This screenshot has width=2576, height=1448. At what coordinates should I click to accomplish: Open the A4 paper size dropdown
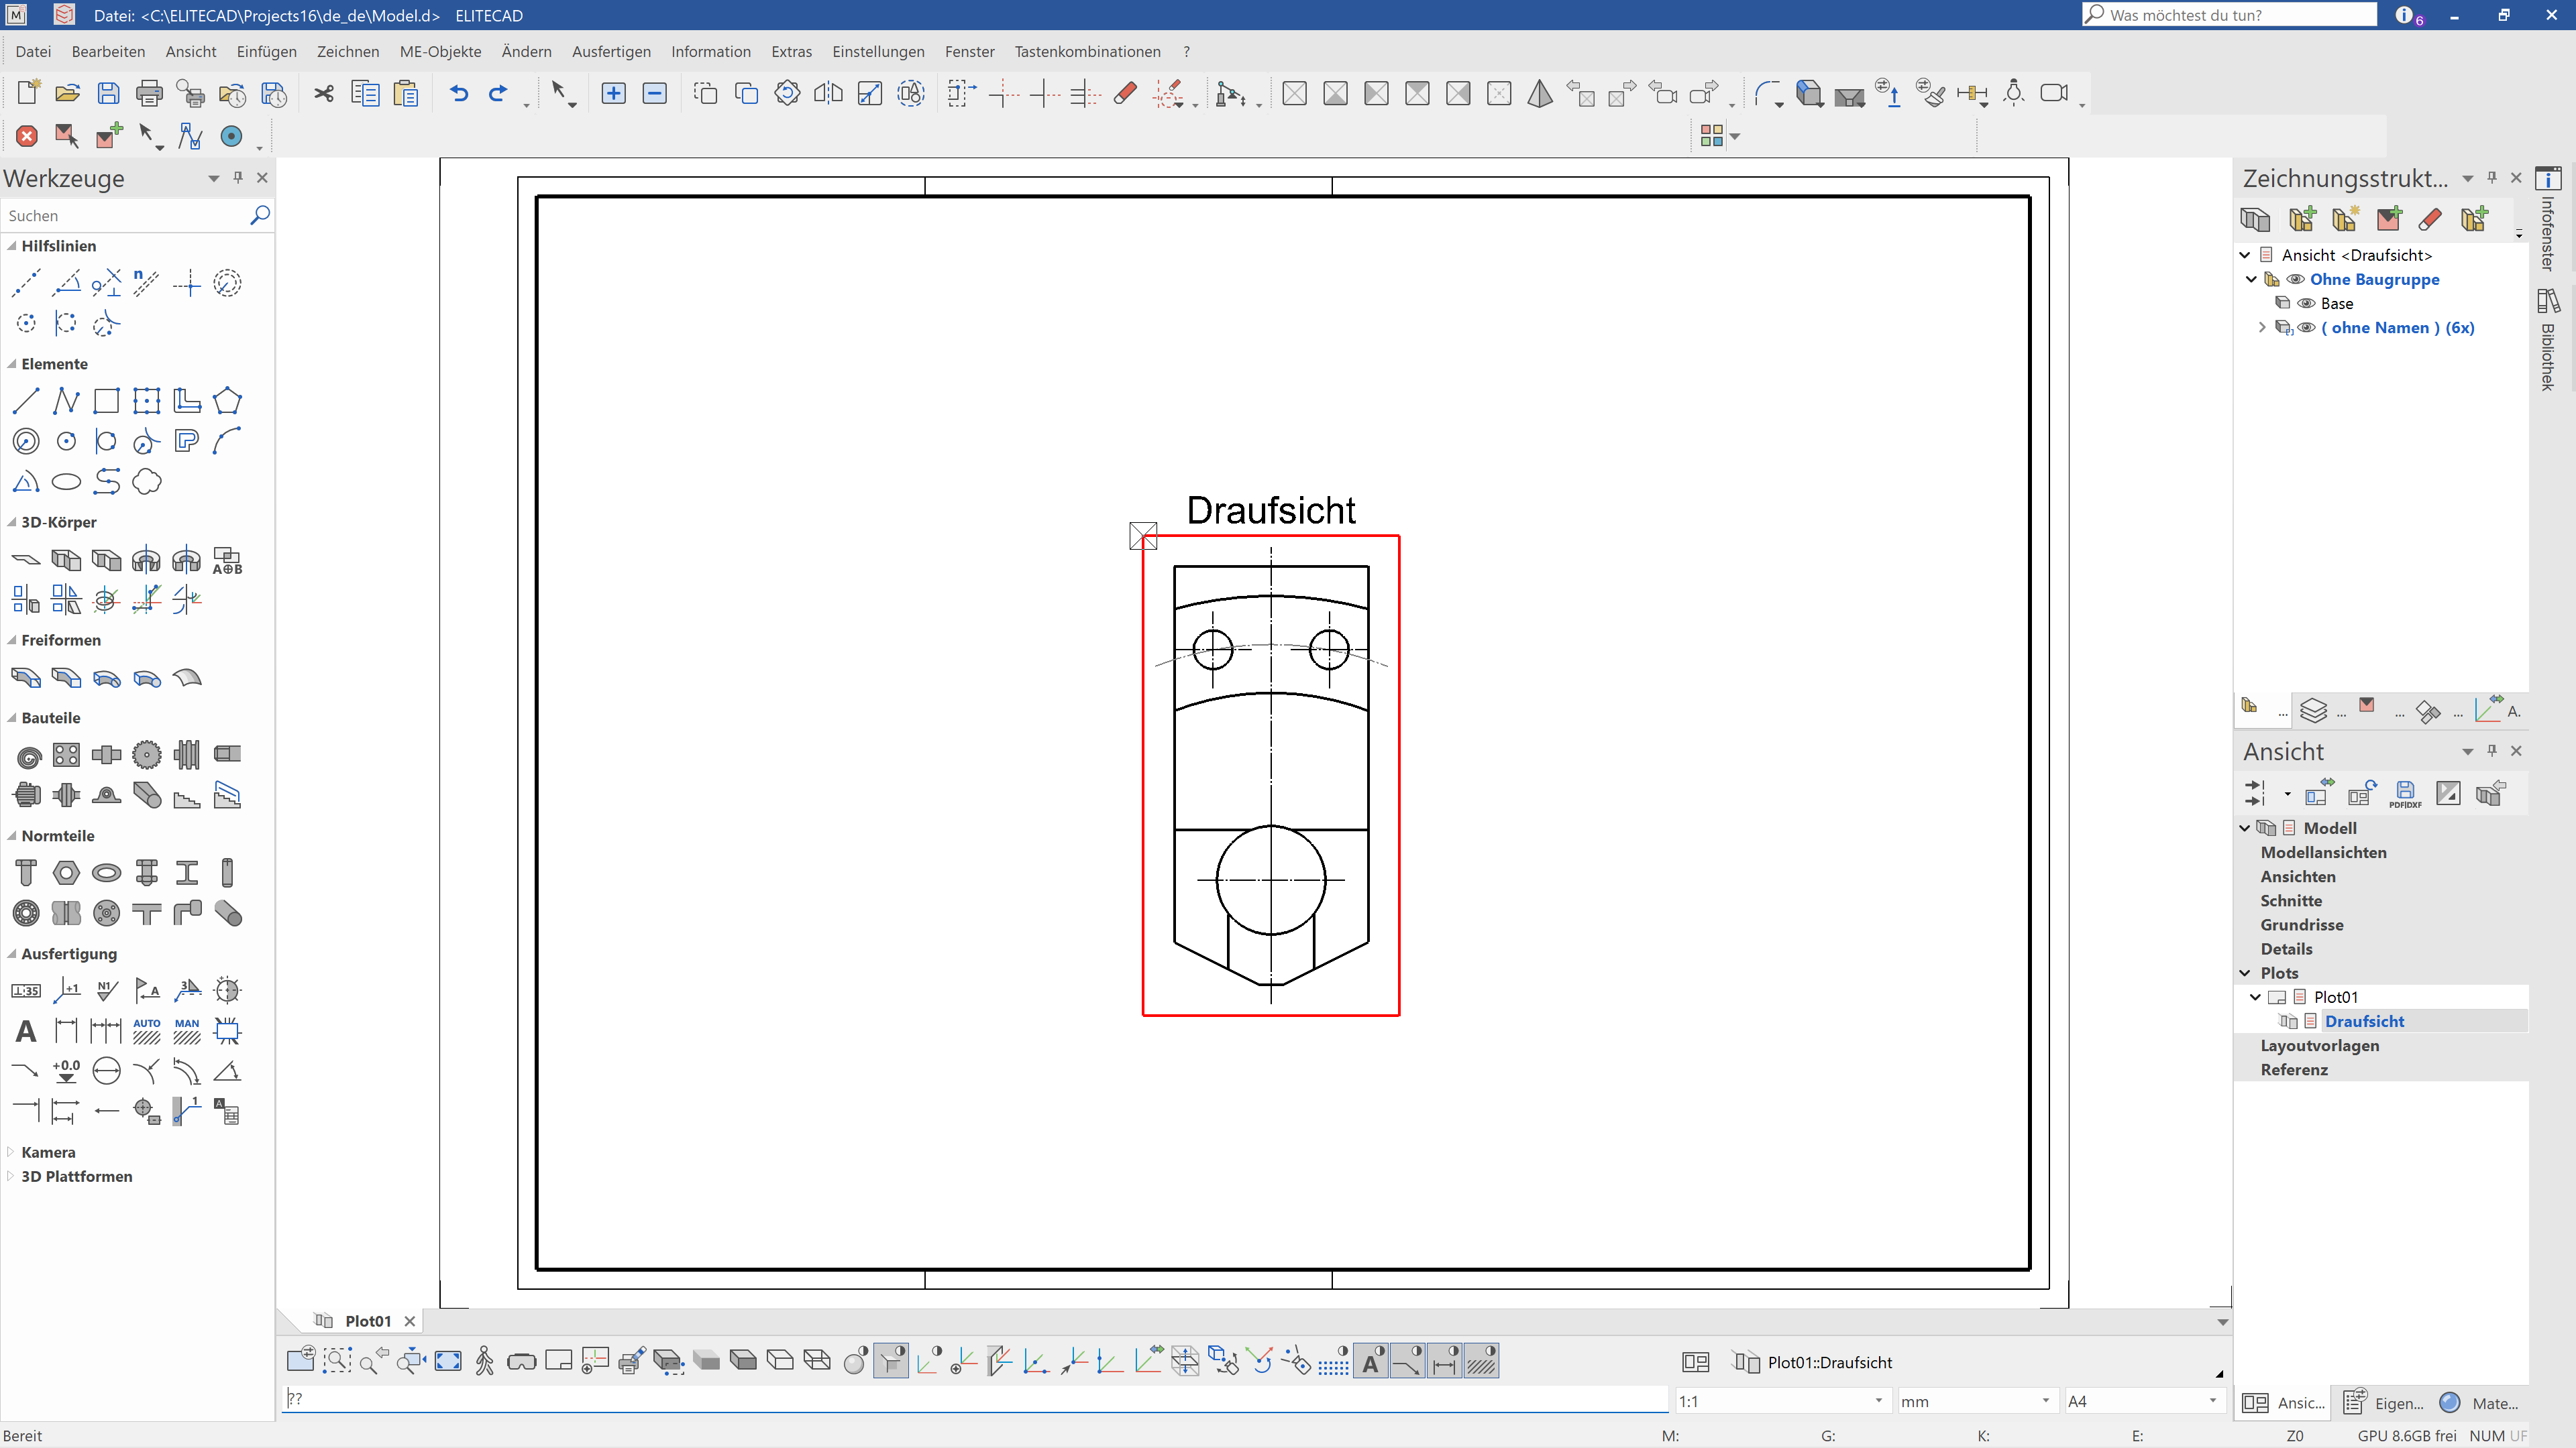(2212, 1401)
